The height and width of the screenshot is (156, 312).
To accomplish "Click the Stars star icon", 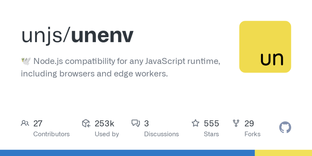I will [x=195, y=123].
